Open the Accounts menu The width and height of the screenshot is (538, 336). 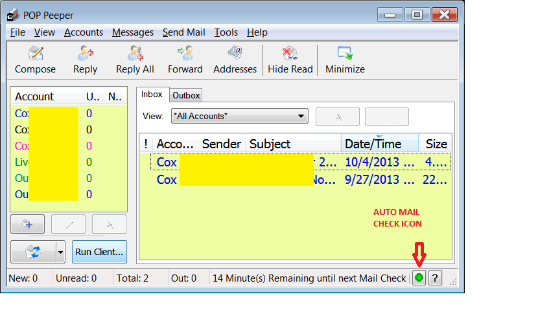(x=84, y=32)
